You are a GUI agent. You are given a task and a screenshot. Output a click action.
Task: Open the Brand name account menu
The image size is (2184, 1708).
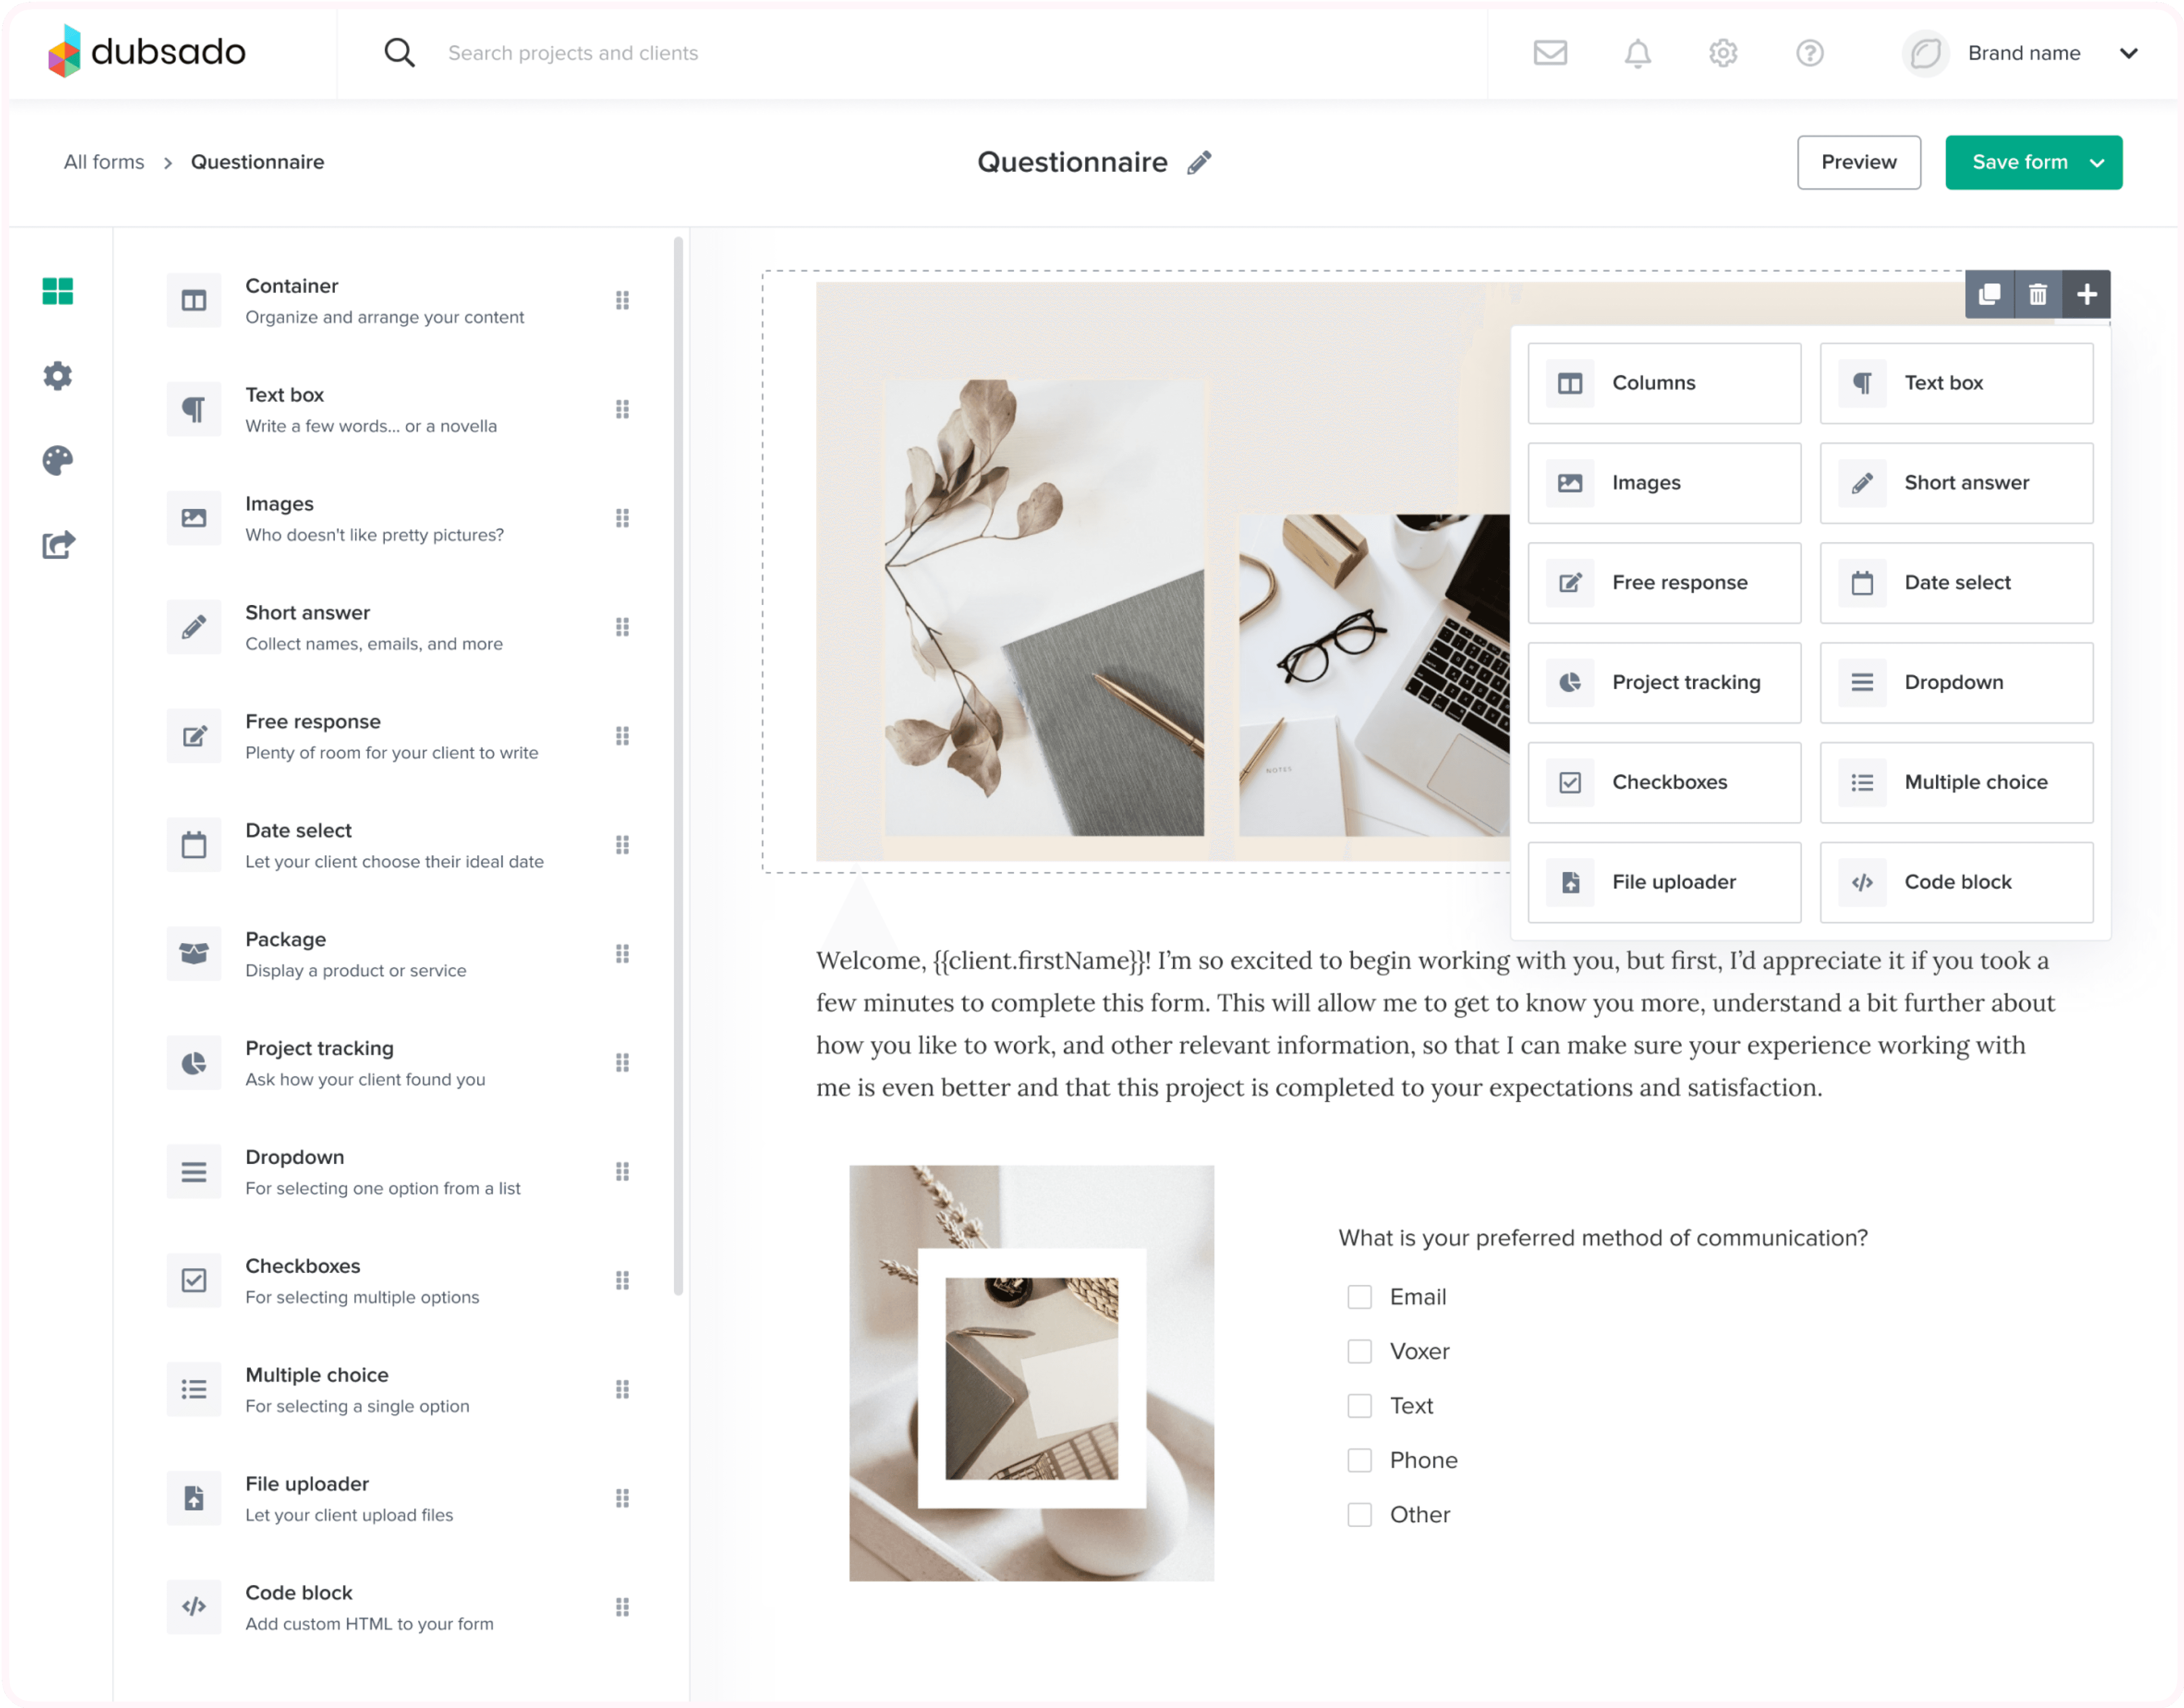[x=2023, y=53]
